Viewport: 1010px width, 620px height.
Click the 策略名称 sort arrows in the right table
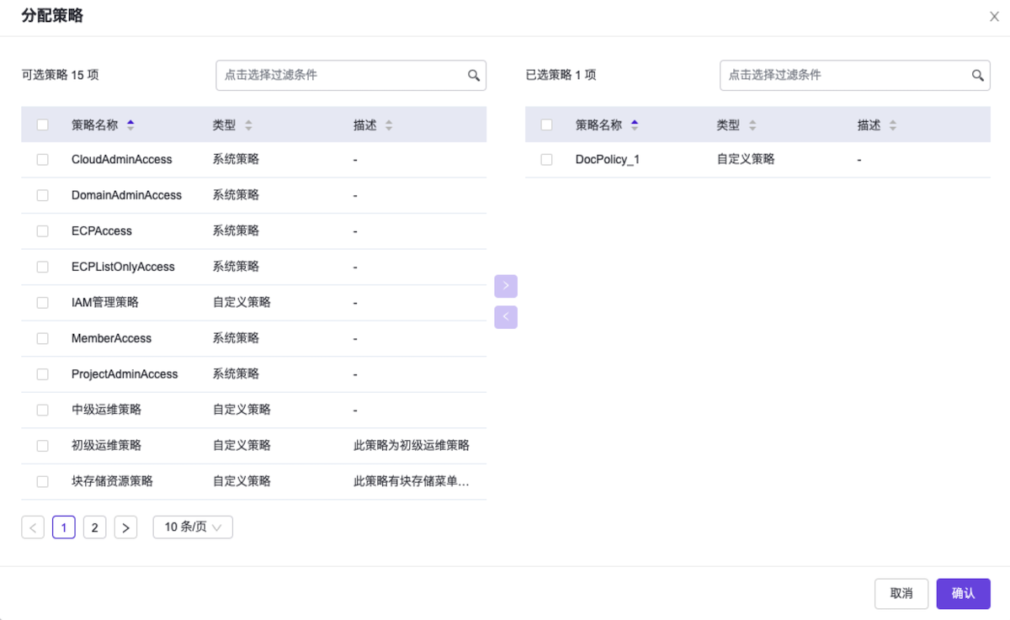click(634, 124)
